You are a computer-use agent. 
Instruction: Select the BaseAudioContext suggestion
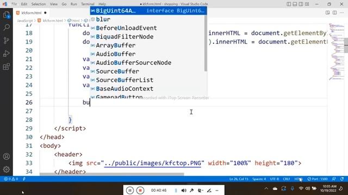point(147,88)
